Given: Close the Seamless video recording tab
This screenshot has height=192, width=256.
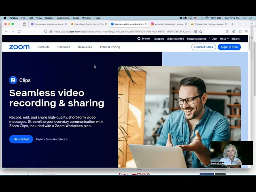Looking at the screenshot, I should pyautogui.click(x=146, y=24).
